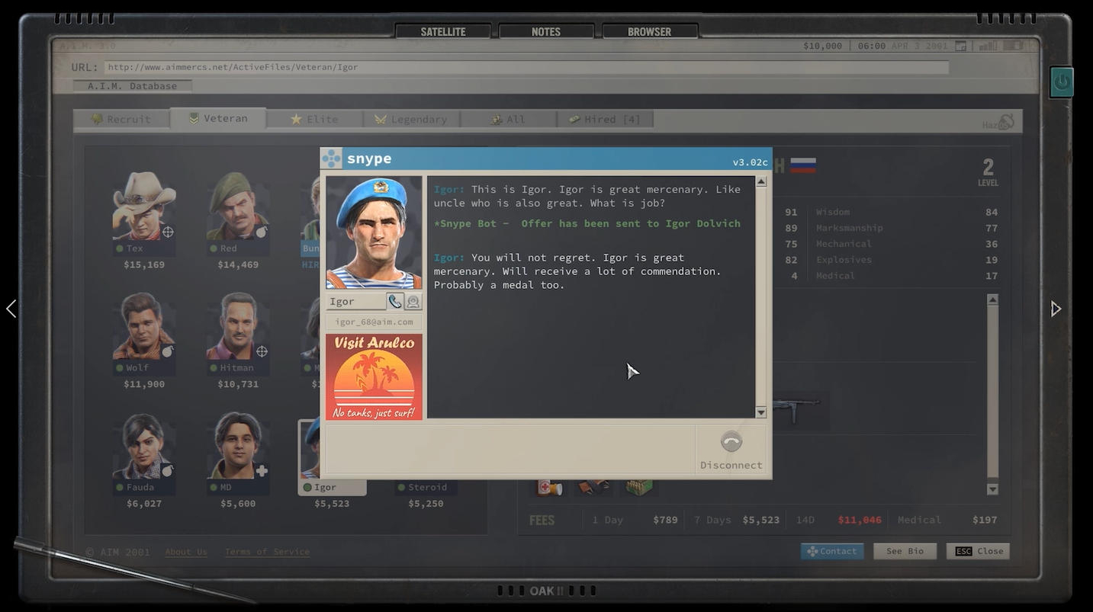Click the See Bio button
Image resolution: width=1093 pixels, height=612 pixels.
tap(905, 551)
